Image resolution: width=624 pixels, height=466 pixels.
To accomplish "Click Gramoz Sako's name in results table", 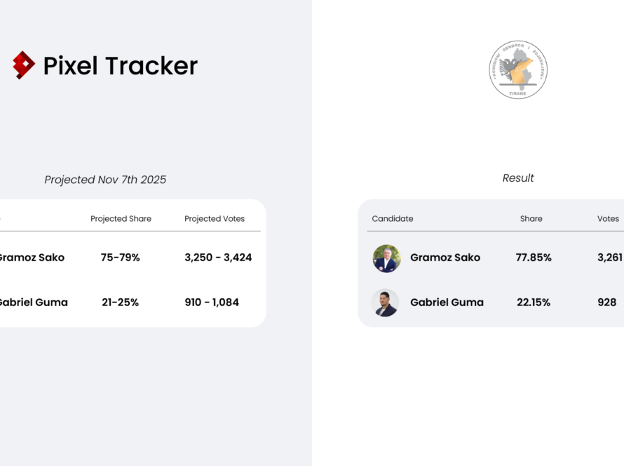I will tap(445, 258).
